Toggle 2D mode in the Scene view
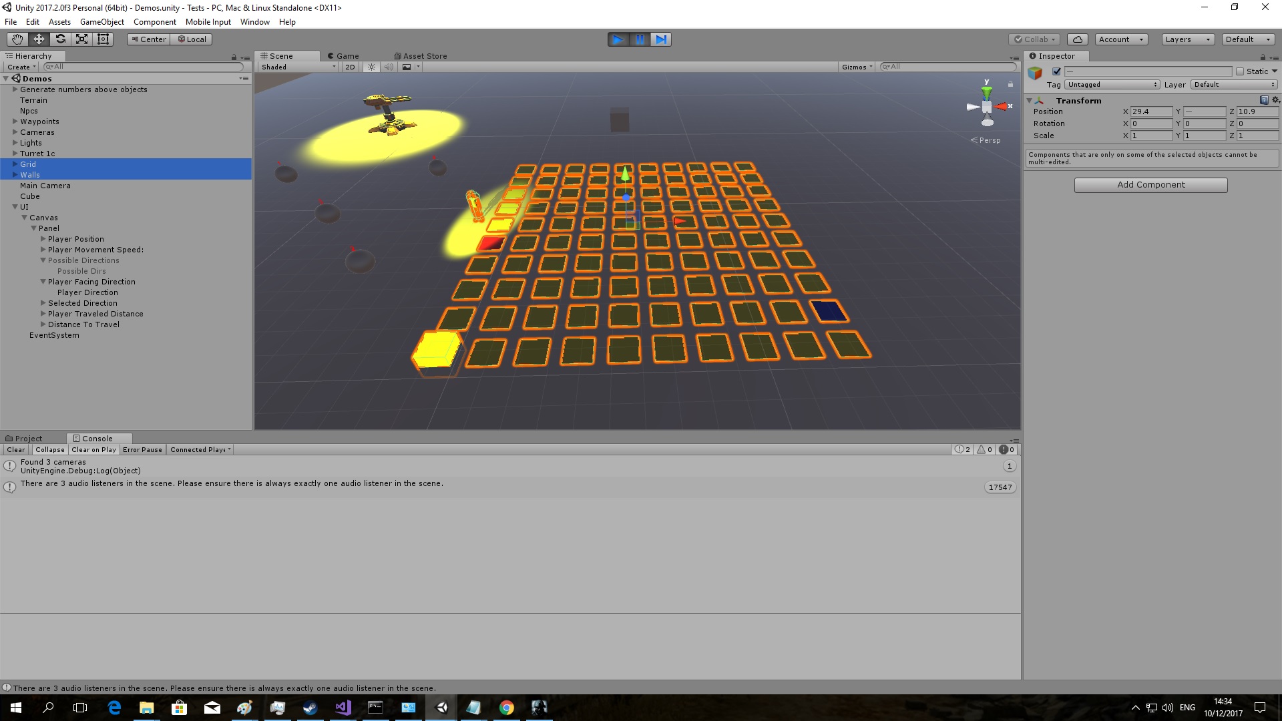Viewport: 1282px width, 721px height. click(350, 67)
